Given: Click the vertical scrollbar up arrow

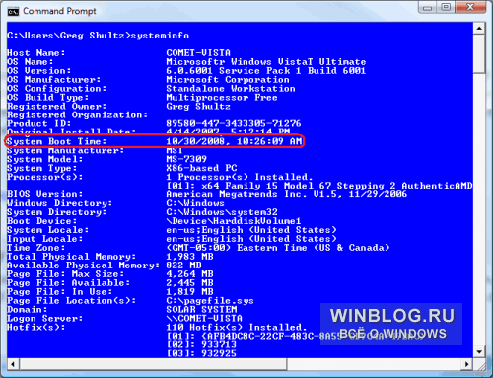Looking at the screenshot, I should [x=479, y=29].
